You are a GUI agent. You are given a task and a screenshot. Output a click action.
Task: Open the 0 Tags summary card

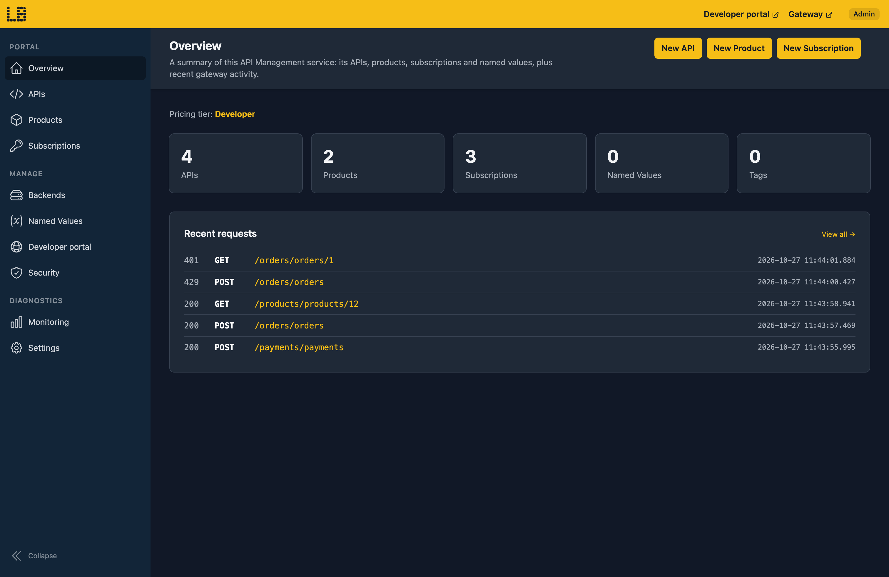click(x=803, y=163)
